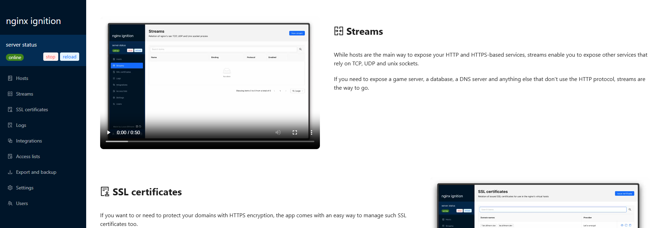The height and width of the screenshot is (228, 658).
Task: Click the Logs sidebar icon
Action: coord(10,125)
